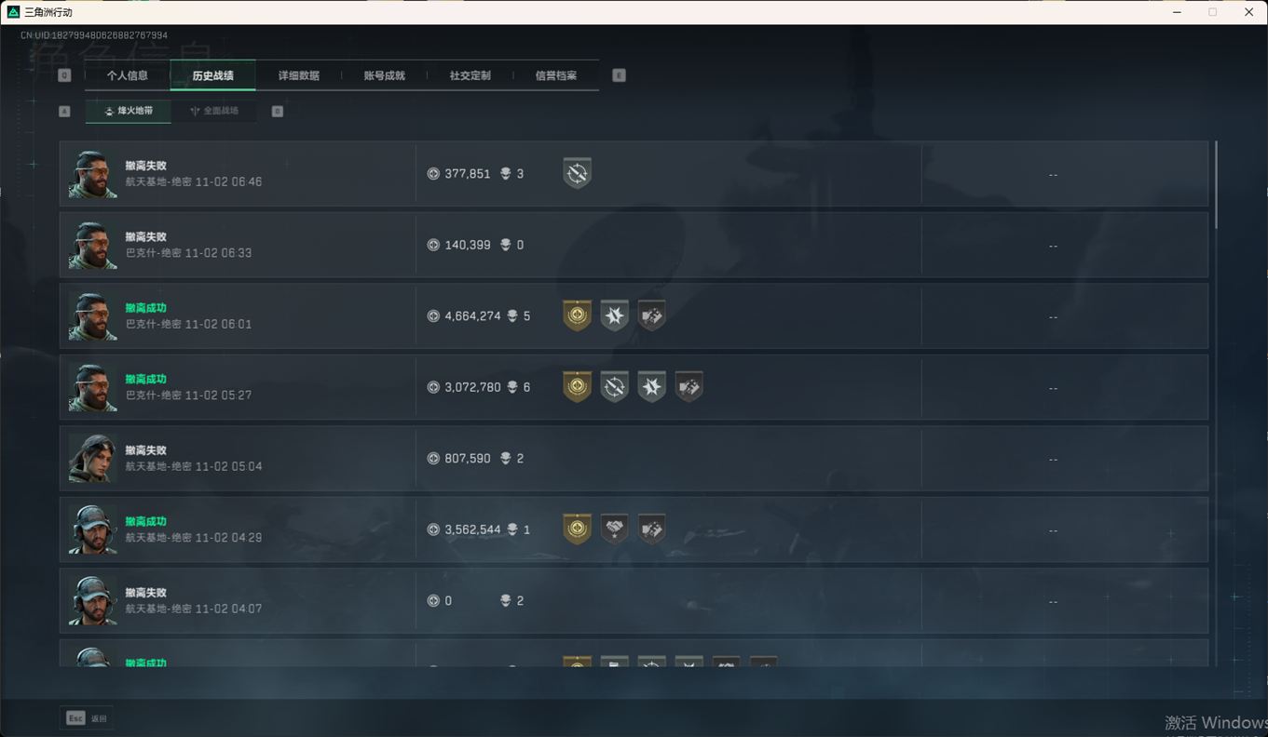The width and height of the screenshot is (1268, 737).
Task: Click the starburst badge on the 05:27 match
Action: [651, 387]
